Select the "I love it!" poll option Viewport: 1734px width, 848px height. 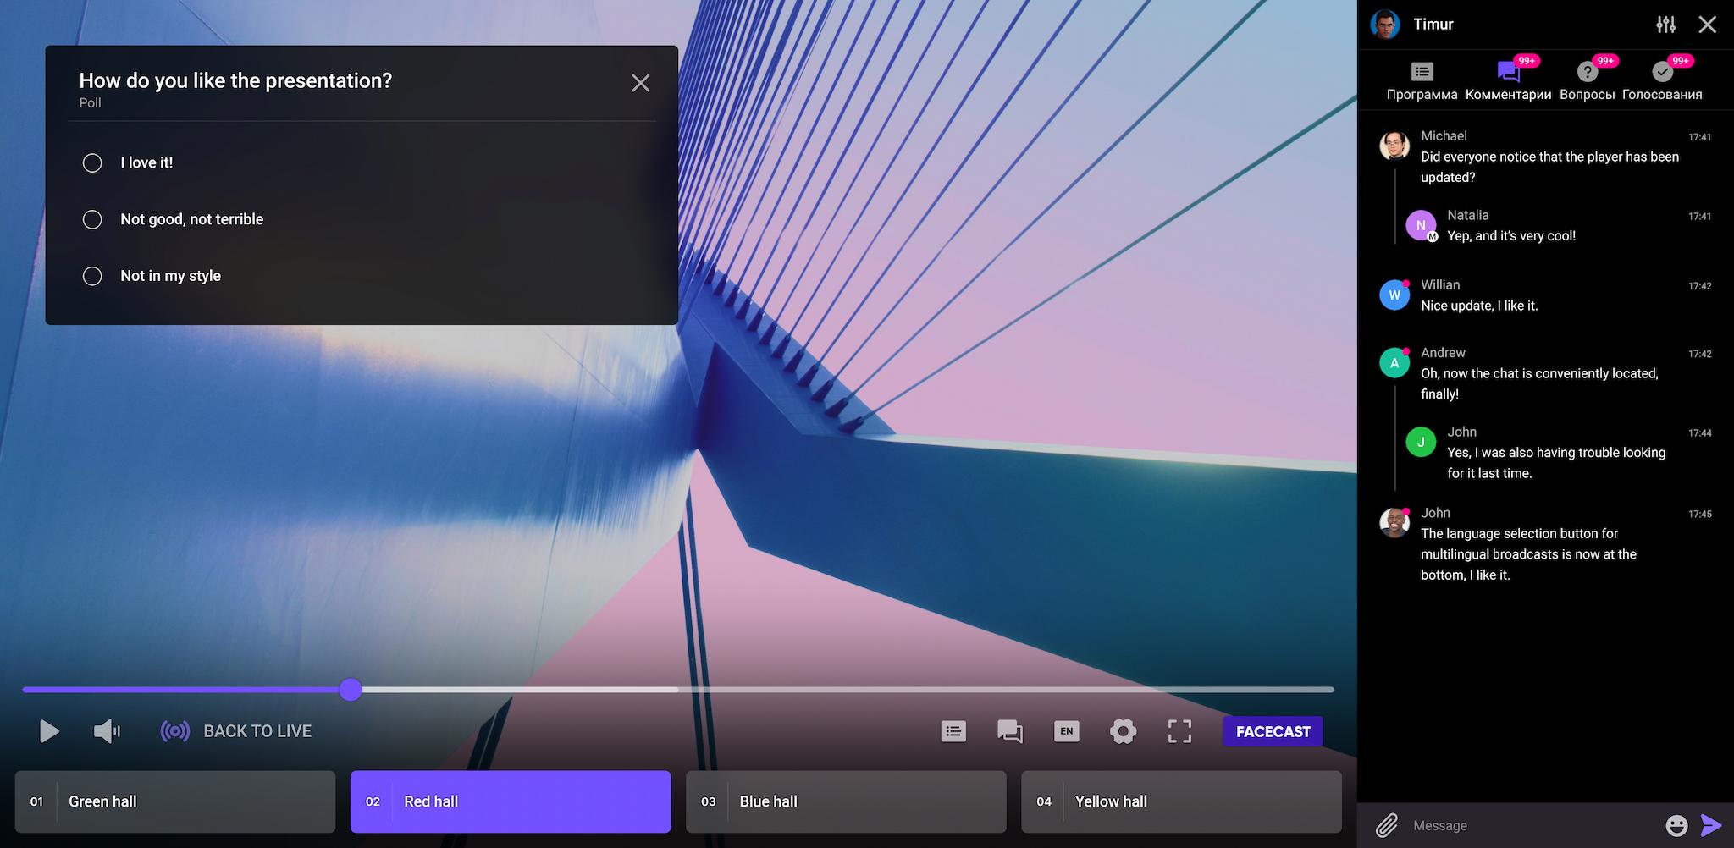pos(92,162)
